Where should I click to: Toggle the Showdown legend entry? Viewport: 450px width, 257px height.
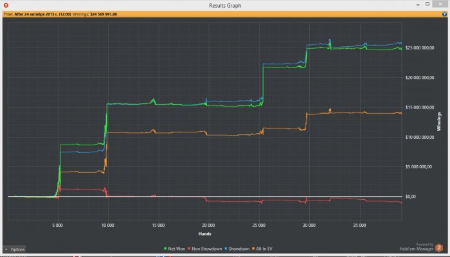[237, 249]
